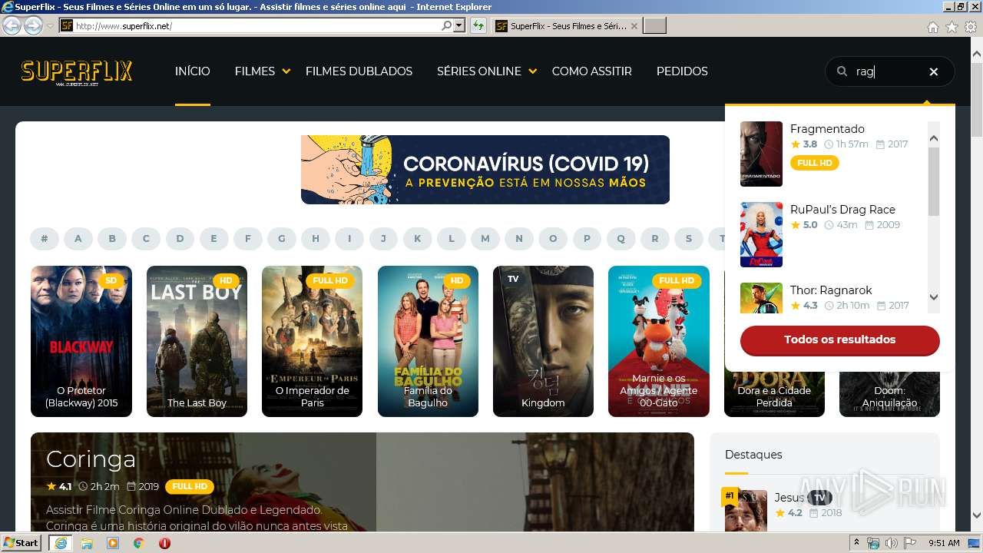This screenshot has height=553, width=983.
Task: Open The Last Boy poster
Action: pyautogui.click(x=197, y=341)
